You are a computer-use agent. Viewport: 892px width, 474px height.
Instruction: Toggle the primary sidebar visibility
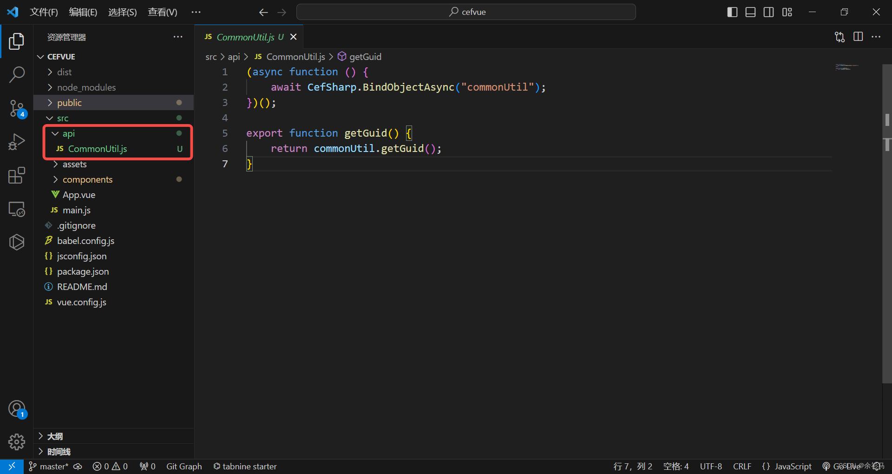pyautogui.click(x=732, y=12)
